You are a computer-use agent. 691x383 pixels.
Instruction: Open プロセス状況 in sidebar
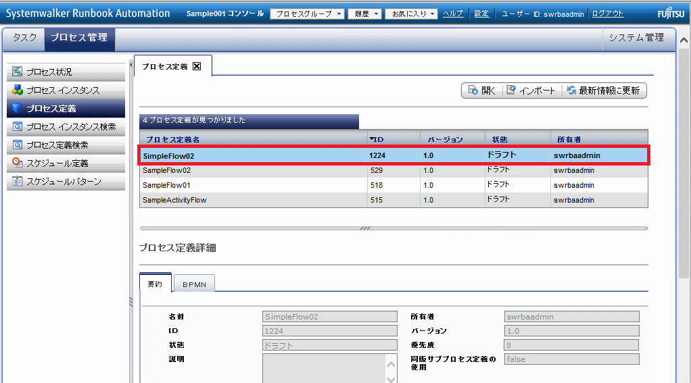pyautogui.click(x=66, y=72)
